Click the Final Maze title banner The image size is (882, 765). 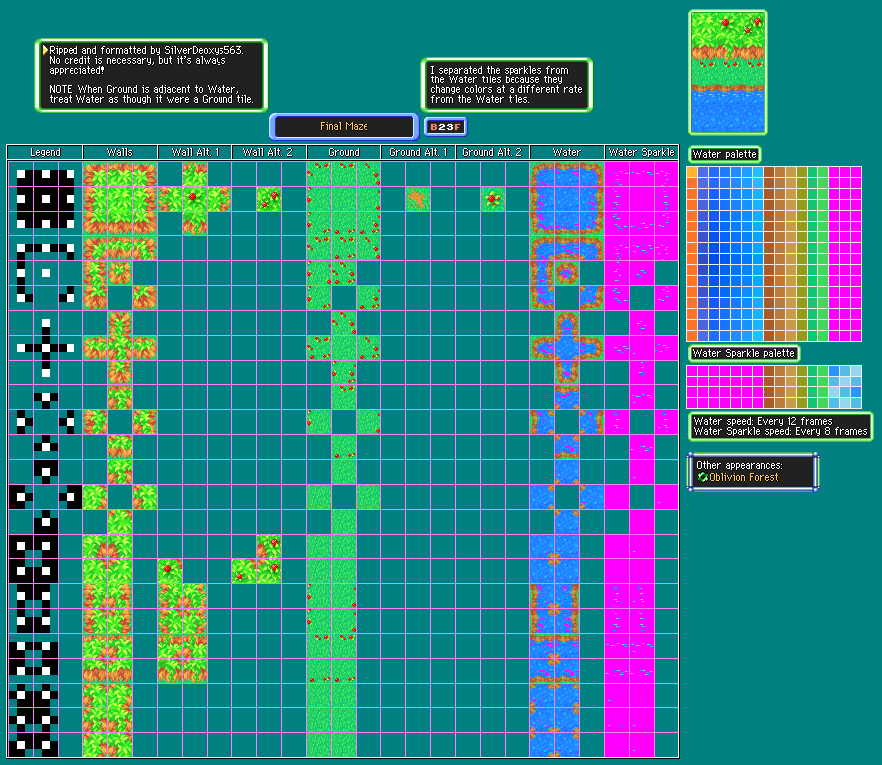pyautogui.click(x=345, y=126)
